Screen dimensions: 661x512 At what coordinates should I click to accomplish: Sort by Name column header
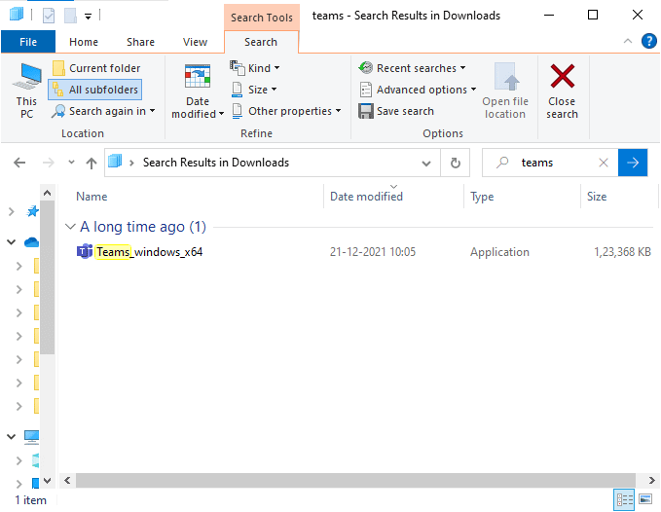coord(92,197)
